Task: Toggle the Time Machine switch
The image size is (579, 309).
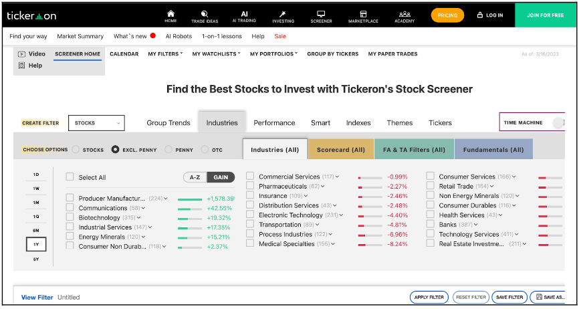Action: 558,122
